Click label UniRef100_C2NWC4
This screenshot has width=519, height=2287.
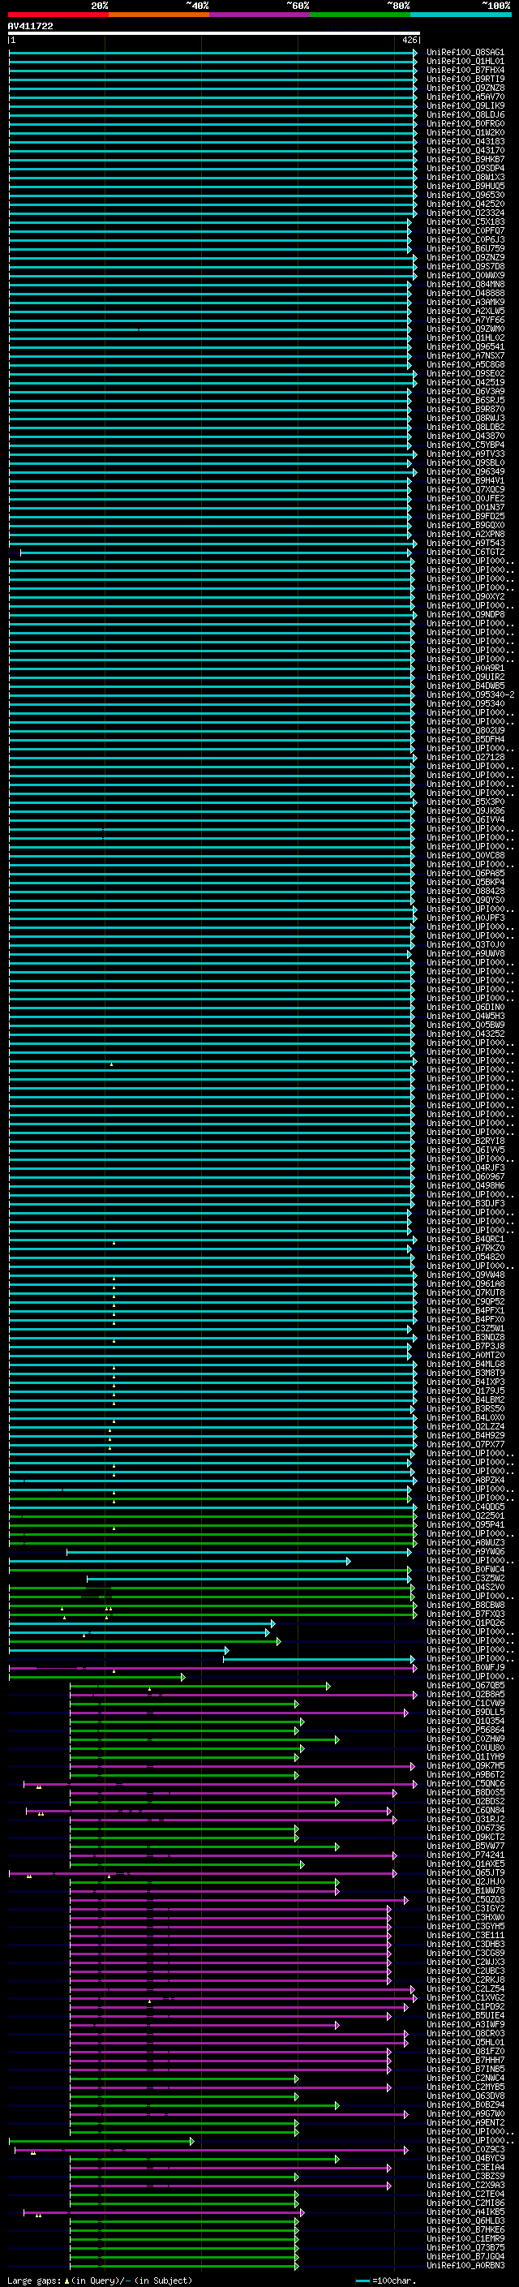tap(465, 2078)
